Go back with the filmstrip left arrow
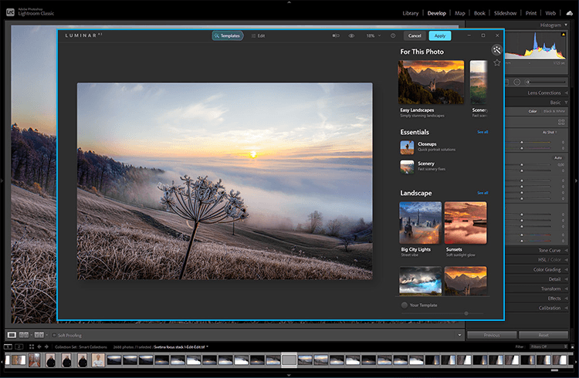This screenshot has height=378, width=579. (x=39, y=346)
